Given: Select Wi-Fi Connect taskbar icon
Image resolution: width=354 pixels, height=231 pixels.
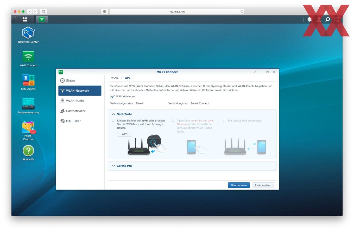Looking at the screenshot, I should [42, 19].
